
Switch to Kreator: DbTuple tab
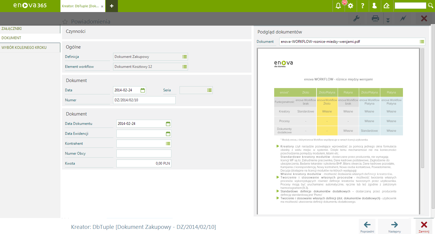[x=80, y=6]
